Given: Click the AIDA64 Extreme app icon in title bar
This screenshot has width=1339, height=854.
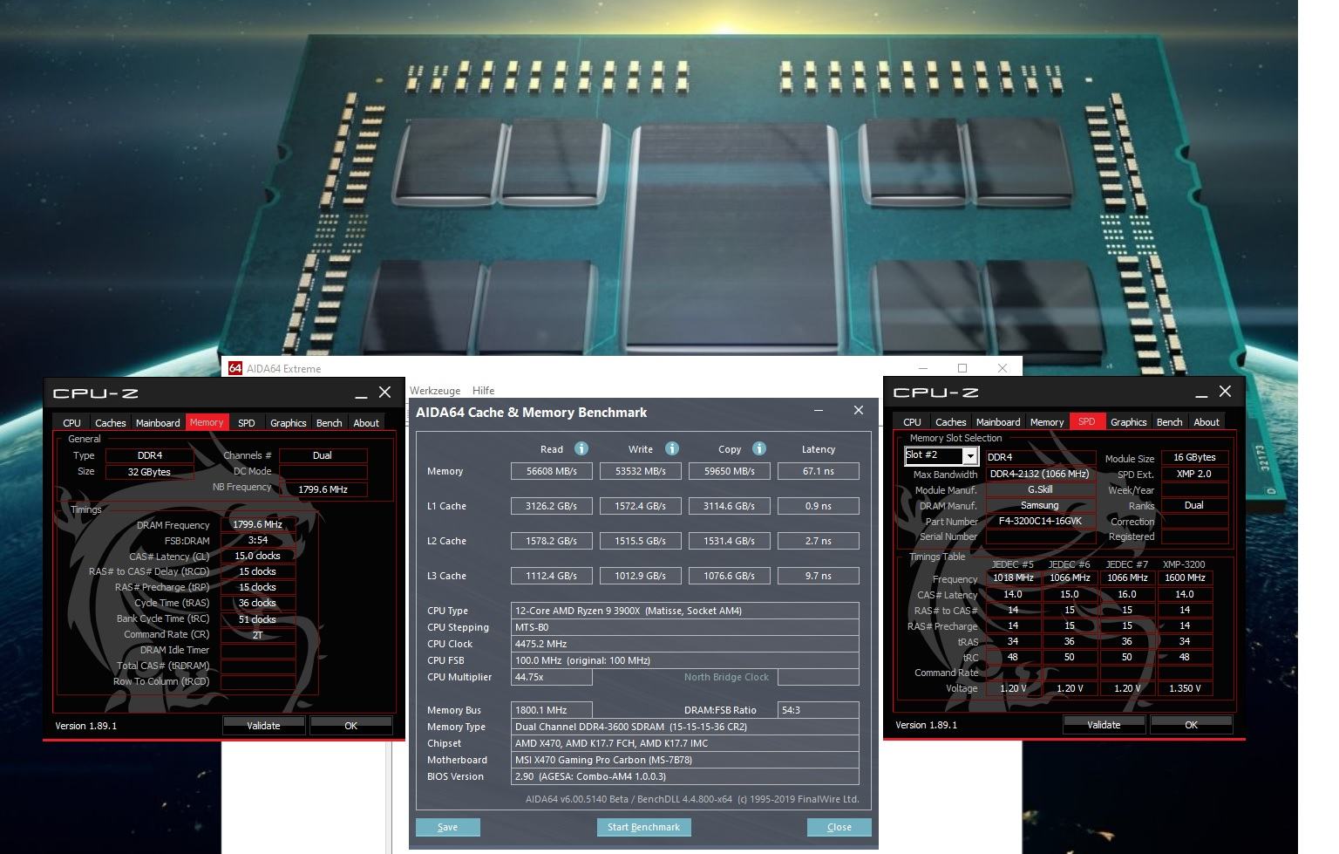Looking at the screenshot, I should point(234,368).
